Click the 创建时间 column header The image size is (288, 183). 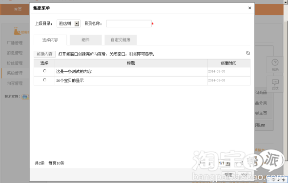pyautogui.click(x=228, y=63)
